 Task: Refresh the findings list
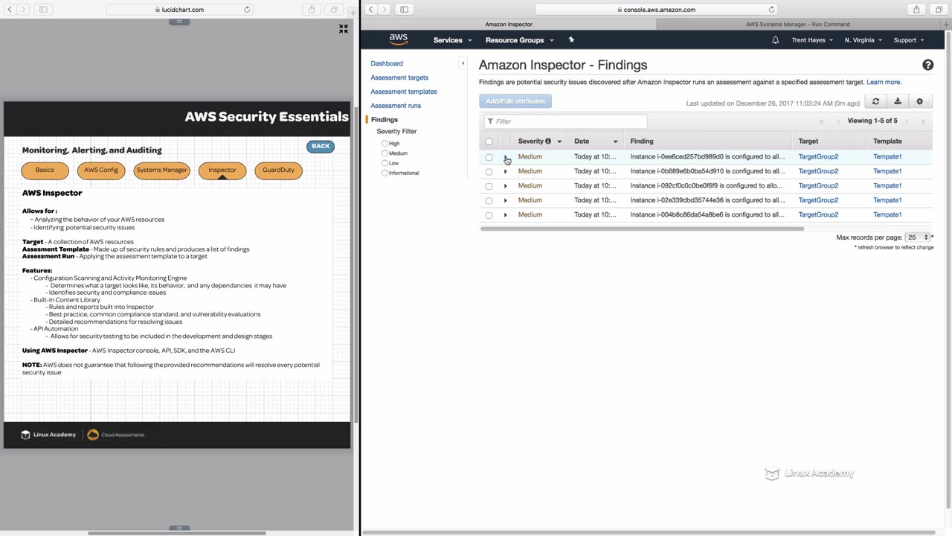pyautogui.click(x=875, y=101)
